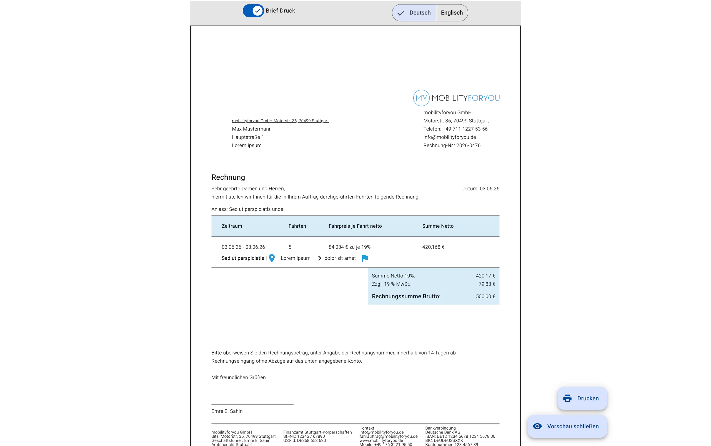Screen dimensions: 711x446
Task: Click the Zzgl. 19 % MwSt. label
Action: tap(392, 284)
